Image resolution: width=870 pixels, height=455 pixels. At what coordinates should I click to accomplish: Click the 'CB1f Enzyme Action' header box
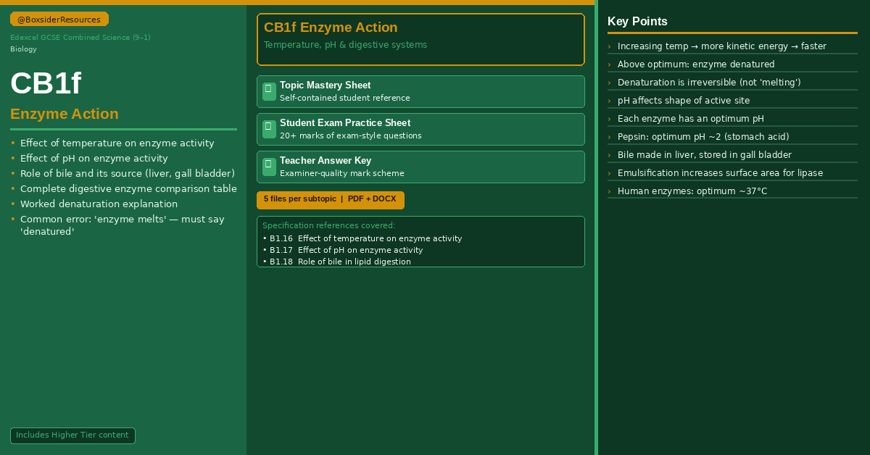tap(420, 39)
